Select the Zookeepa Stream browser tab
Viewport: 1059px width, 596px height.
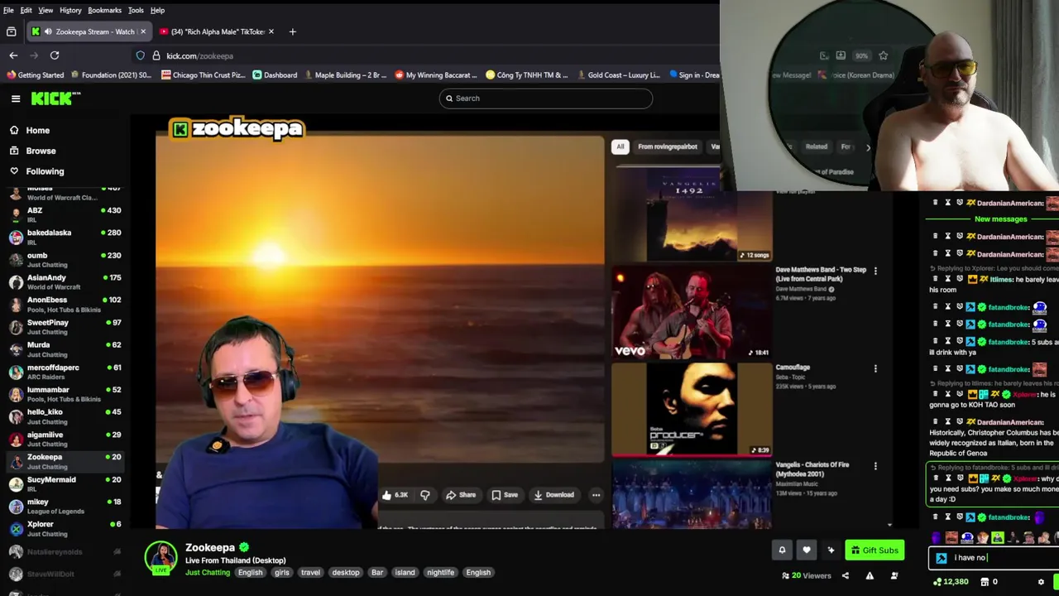pos(89,31)
